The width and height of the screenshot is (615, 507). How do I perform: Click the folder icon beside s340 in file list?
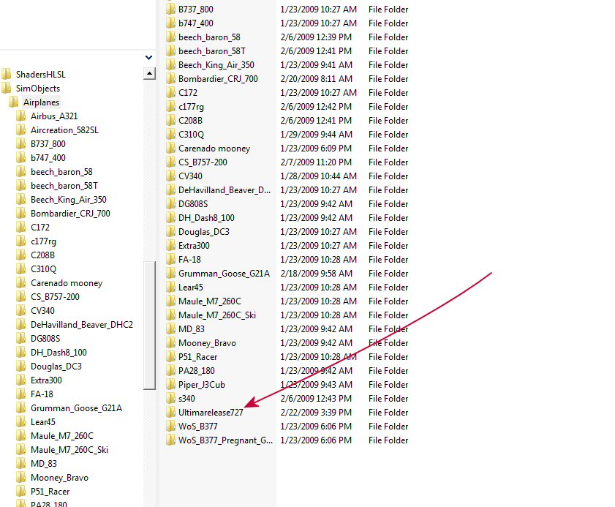pos(170,398)
